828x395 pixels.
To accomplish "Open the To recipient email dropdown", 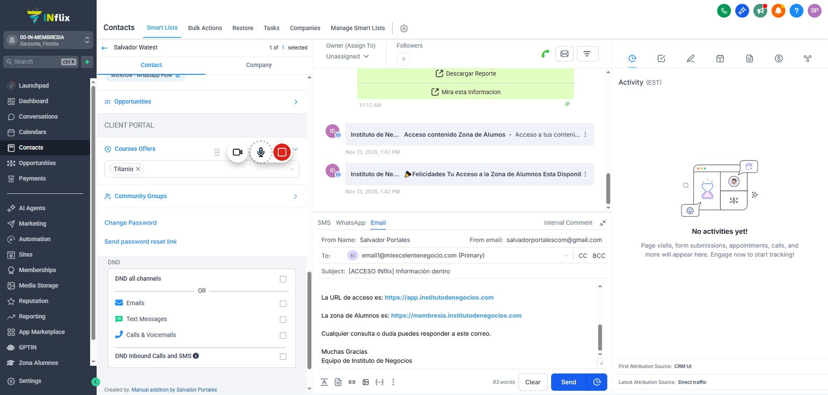I will click(457, 255).
